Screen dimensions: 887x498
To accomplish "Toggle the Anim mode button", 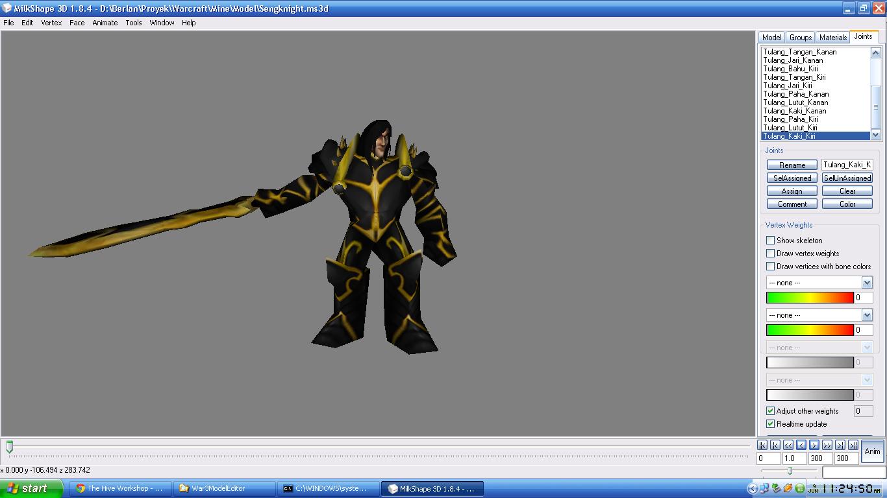I will (x=872, y=451).
